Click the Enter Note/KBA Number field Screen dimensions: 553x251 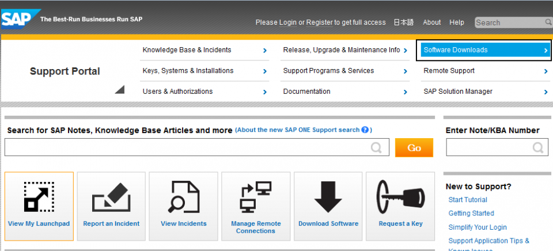(489, 148)
